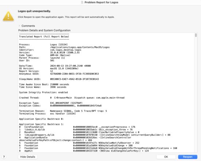
Task: Expand the Comments disclosure triangle
Action: click(19, 26)
